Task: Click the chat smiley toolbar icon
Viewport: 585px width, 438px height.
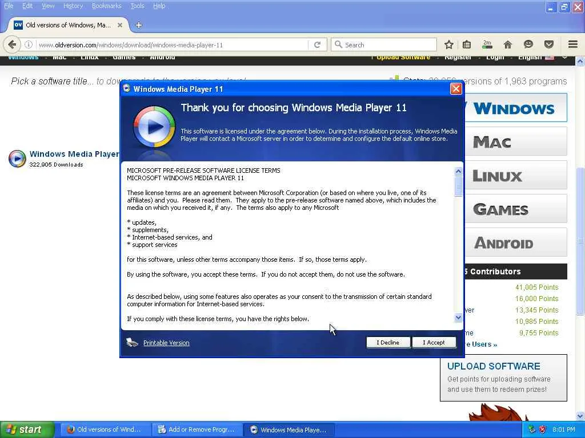Action: [528, 44]
